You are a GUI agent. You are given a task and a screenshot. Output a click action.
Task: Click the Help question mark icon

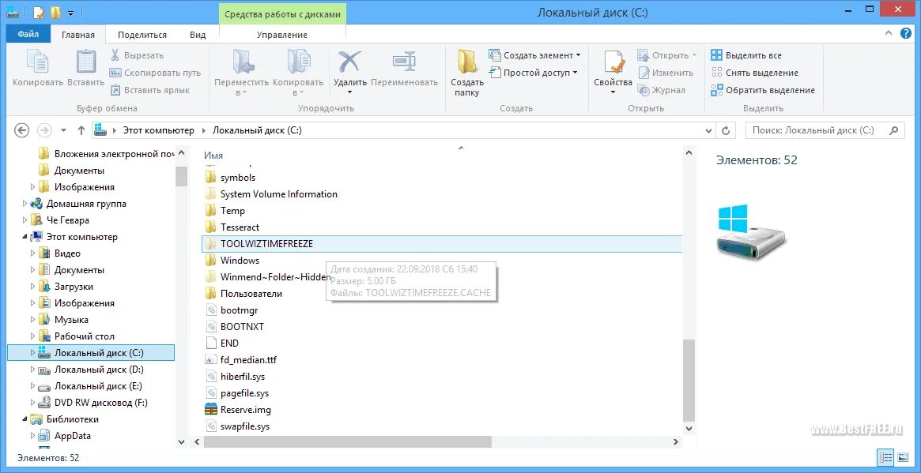(906, 34)
